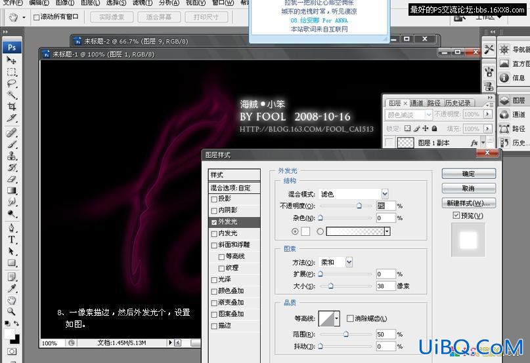The image size is (530, 363).
Task: Select the Shape tool
Action: (11, 263)
